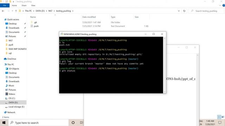
Task: Switch to large icons view layout
Action: click(x=223, y=117)
